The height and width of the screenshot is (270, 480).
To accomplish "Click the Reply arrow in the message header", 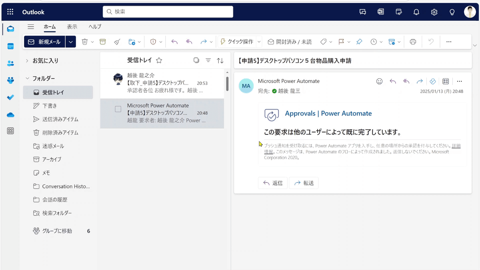I will tap(393, 81).
